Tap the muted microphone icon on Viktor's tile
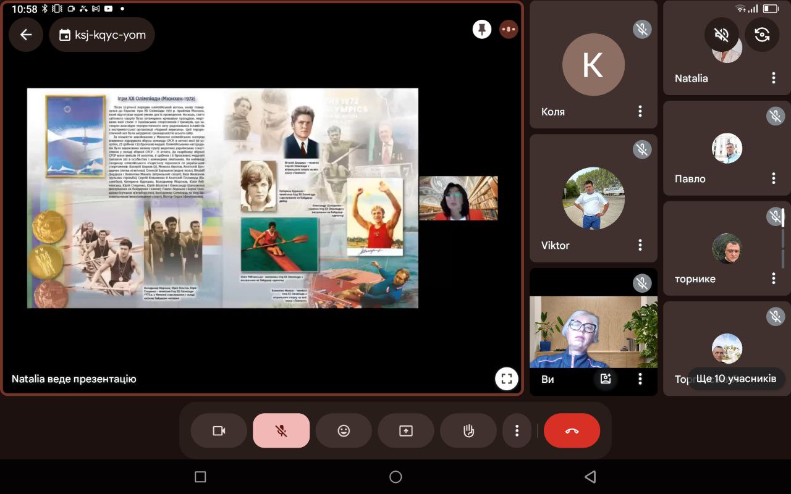This screenshot has height=494, width=791. (x=642, y=149)
